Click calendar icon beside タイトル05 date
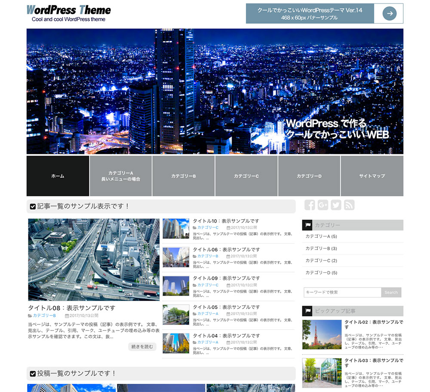 228,314
